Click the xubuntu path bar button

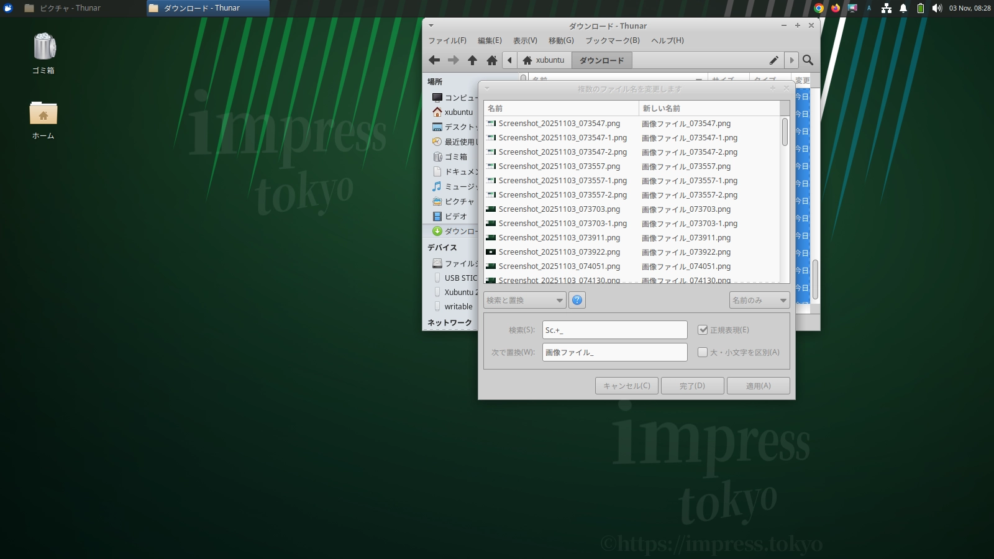pyautogui.click(x=544, y=60)
